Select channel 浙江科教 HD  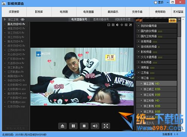[156, 100]
